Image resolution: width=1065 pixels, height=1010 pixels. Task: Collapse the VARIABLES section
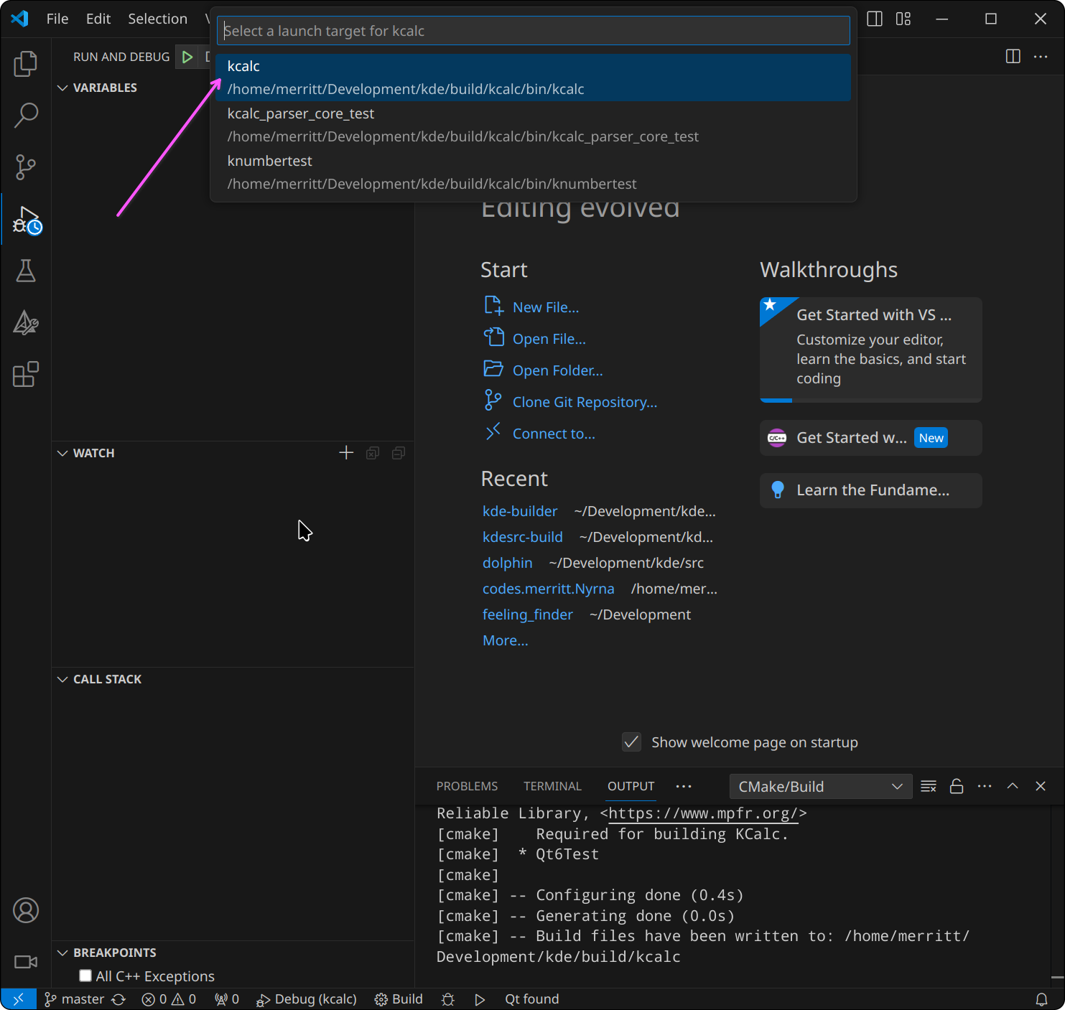pyautogui.click(x=62, y=88)
